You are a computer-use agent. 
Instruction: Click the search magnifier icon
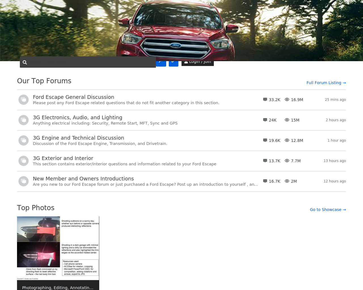click(25, 62)
